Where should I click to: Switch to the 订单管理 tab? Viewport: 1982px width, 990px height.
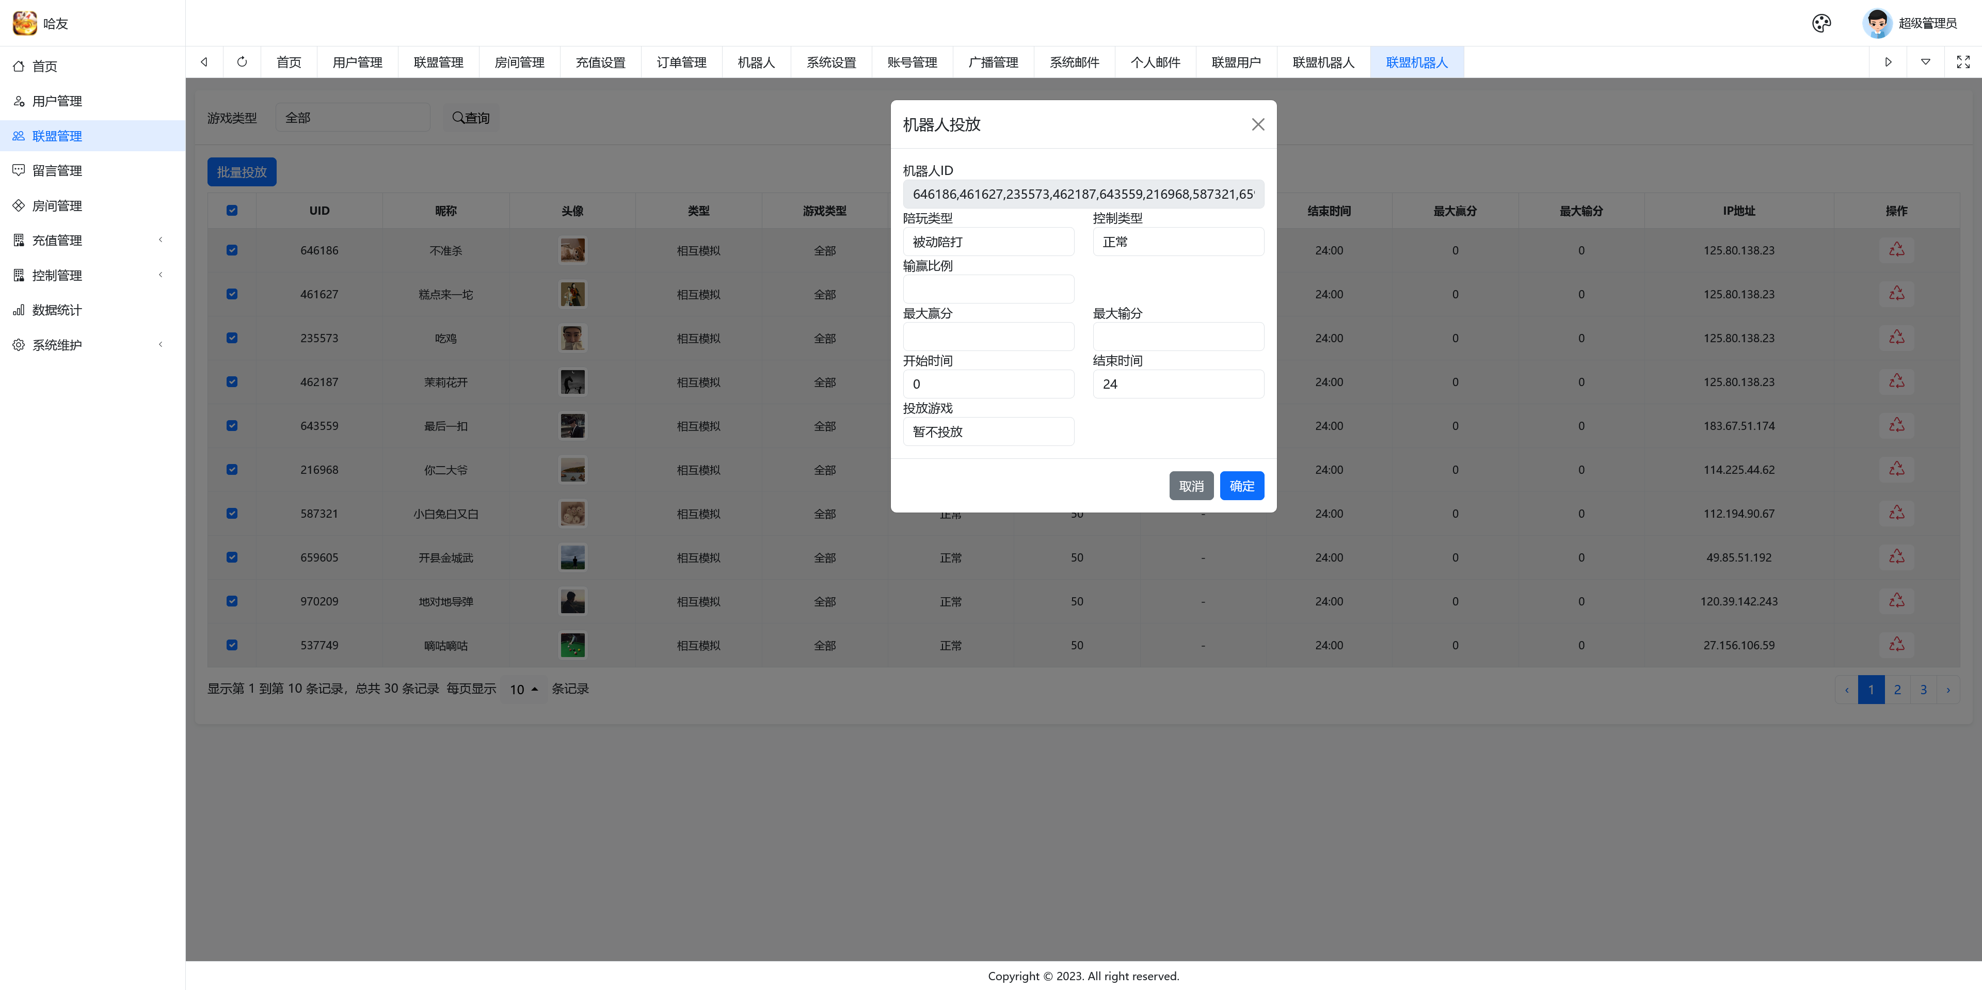(x=682, y=61)
